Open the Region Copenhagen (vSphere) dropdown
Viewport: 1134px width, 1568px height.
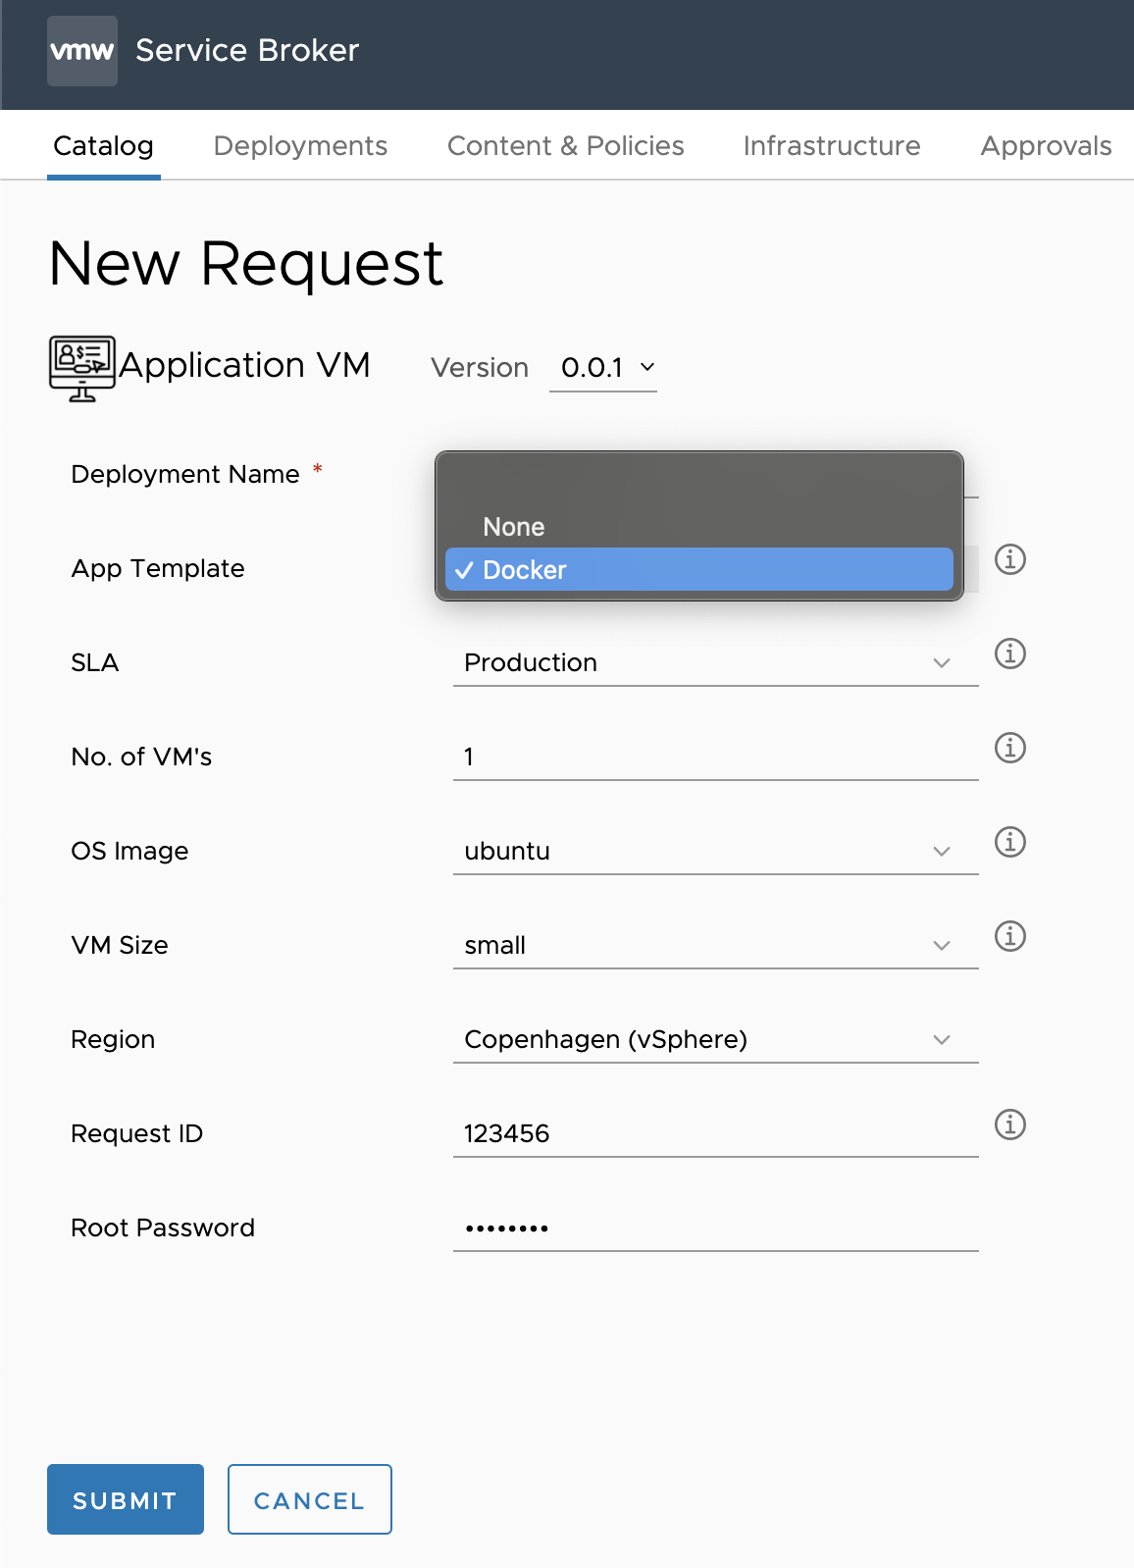(x=716, y=1039)
